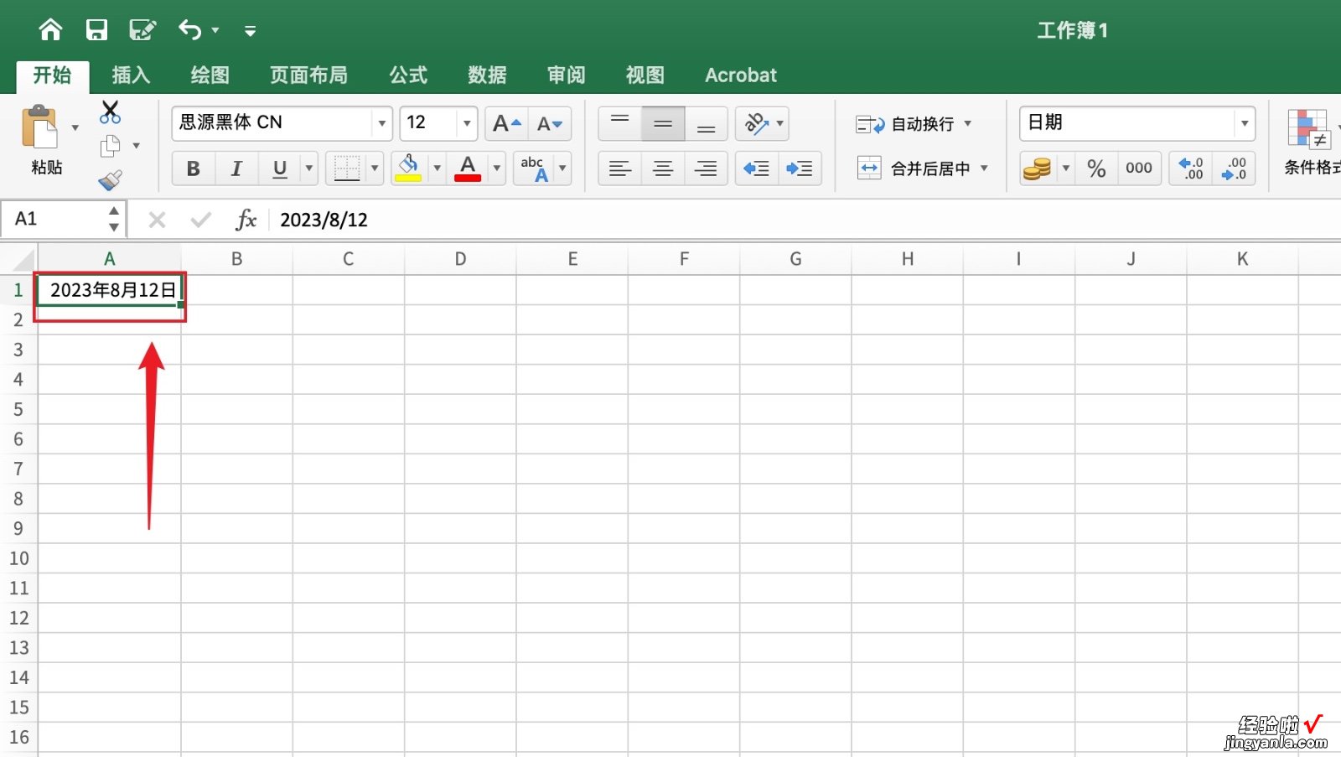Click the 粘贴 paste clipboard icon
Screen dimensions: 1341x757
pyautogui.click(x=40, y=127)
